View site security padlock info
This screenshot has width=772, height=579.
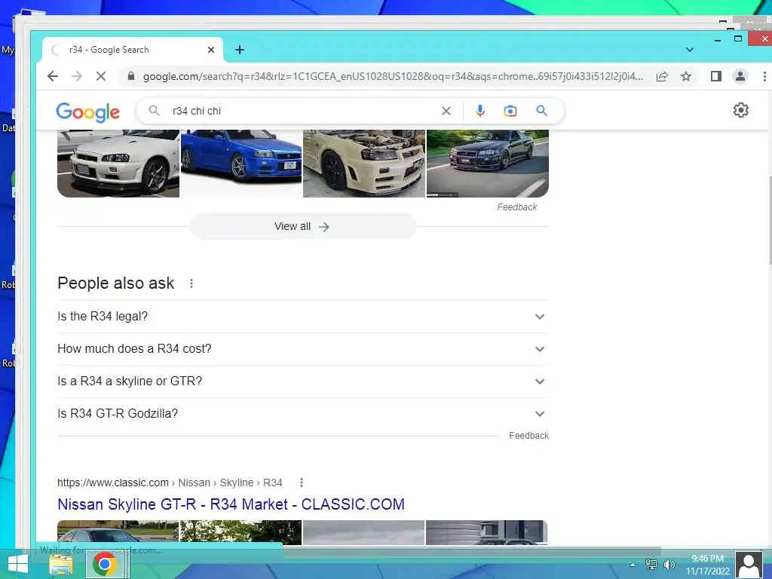(x=131, y=76)
